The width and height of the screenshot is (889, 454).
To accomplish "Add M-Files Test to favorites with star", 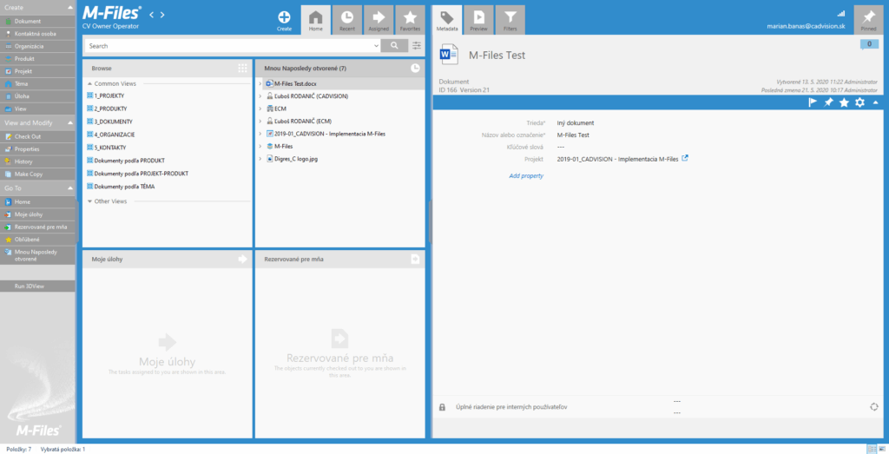I will click(x=844, y=102).
